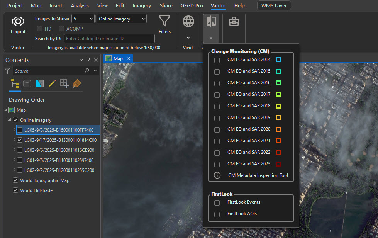Click the WMS Layer button

[x=274, y=6]
